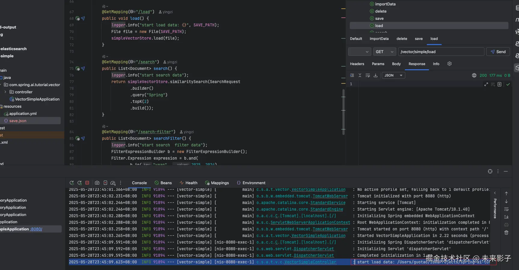Click the Send request button
The image size is (519, 270).
(498, 52)
